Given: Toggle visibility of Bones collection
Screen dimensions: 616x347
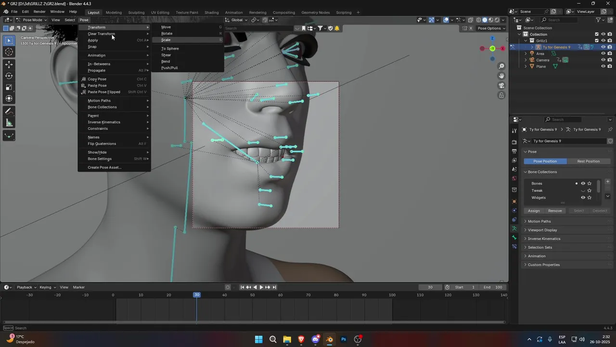Looking at the screenshot, I should click(583, 183).
